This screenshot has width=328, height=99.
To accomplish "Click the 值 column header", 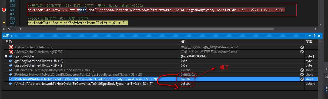I will pos(183,42).
